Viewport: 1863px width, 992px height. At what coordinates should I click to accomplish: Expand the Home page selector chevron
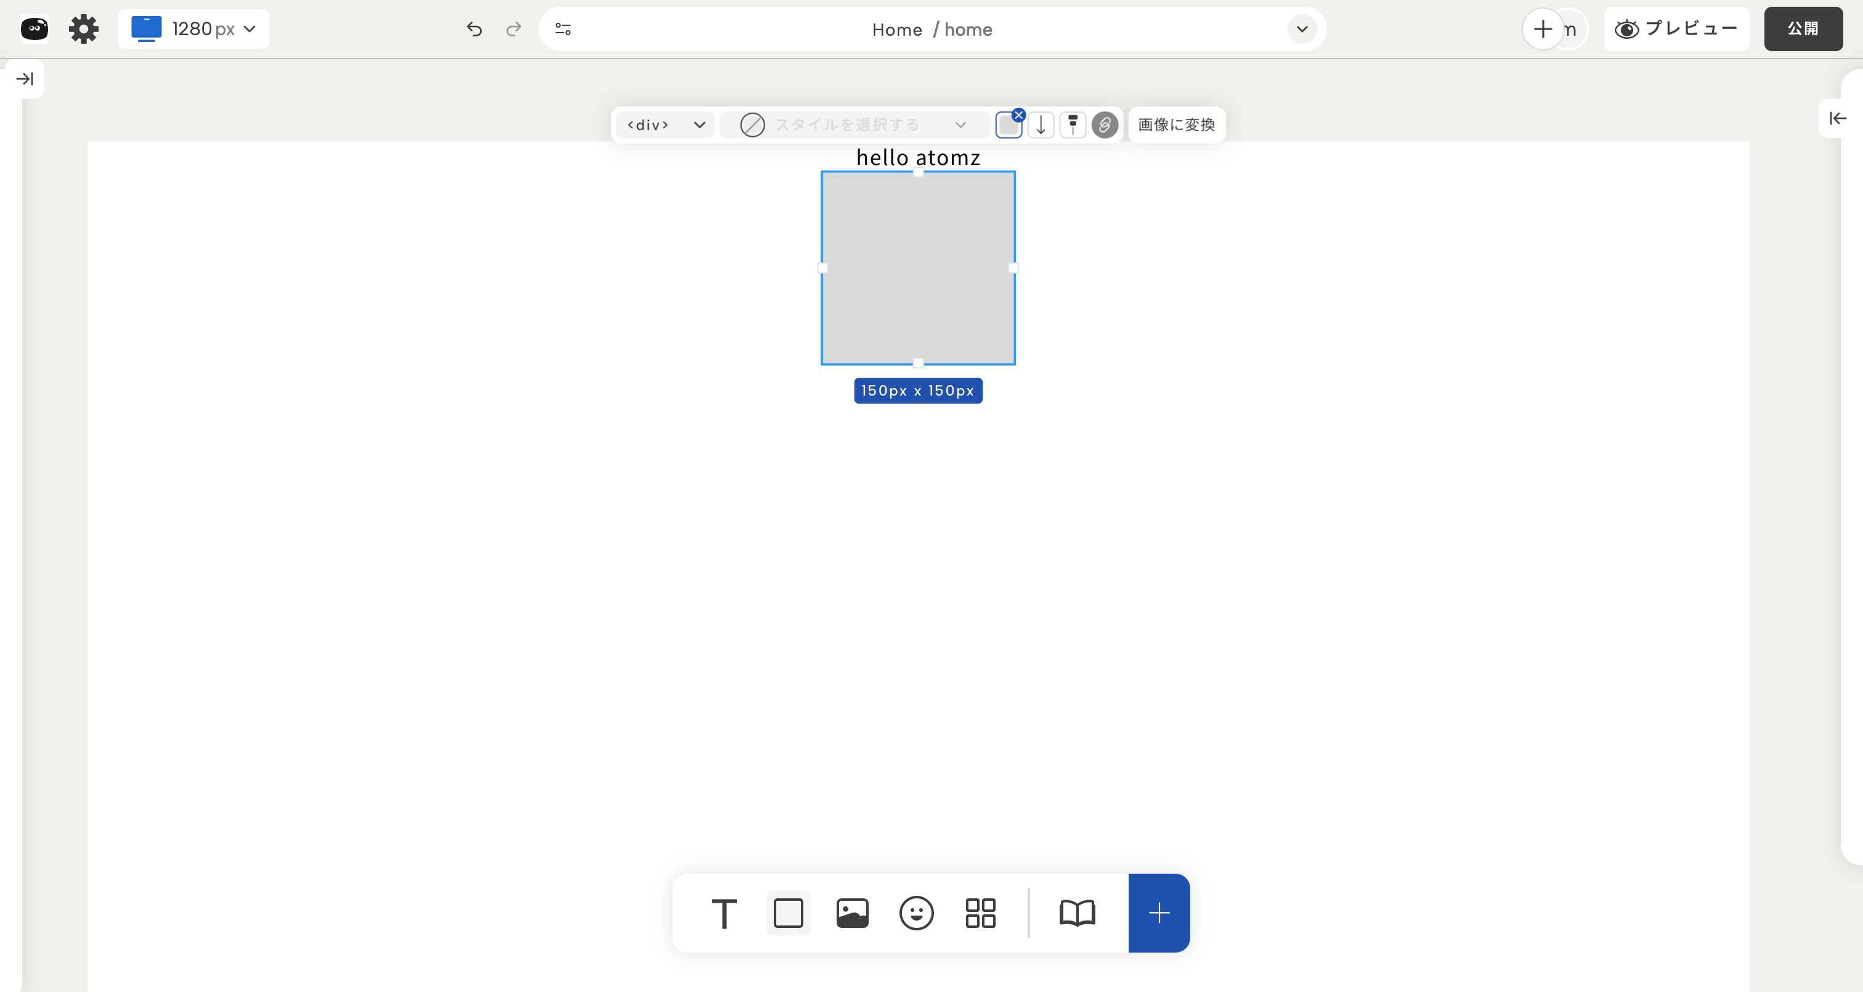tap(1302, 29)
